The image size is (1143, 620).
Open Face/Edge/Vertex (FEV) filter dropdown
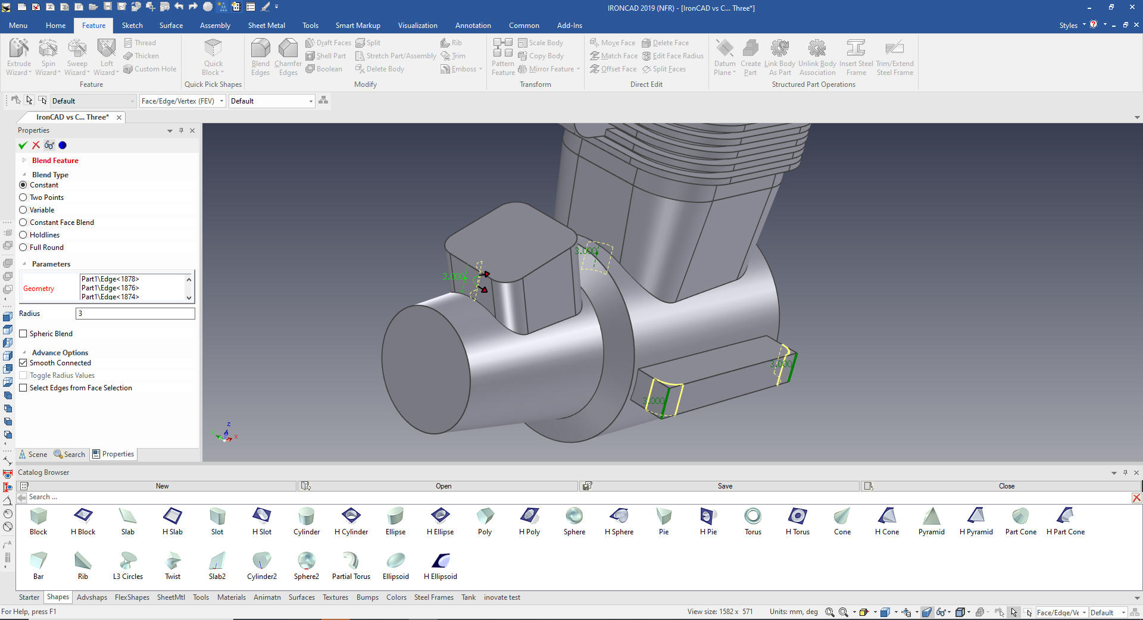tap(221, 101)
